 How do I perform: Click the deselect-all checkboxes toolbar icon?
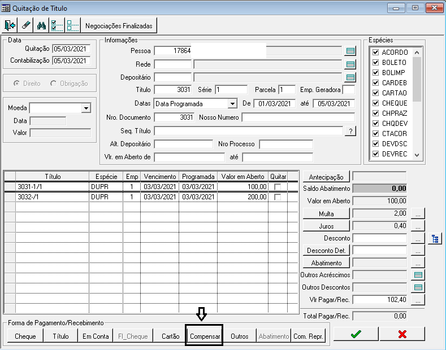pos(72,25)
